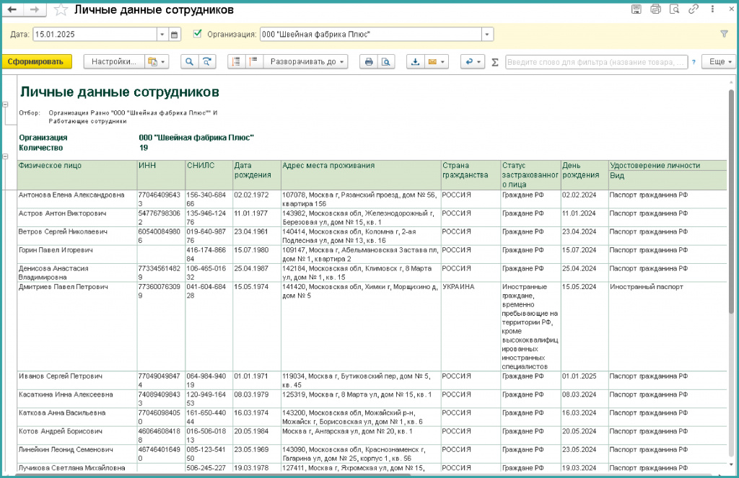Open the preview icon in the title bar
The image size is (739, 478).
[x=675, y=9]
